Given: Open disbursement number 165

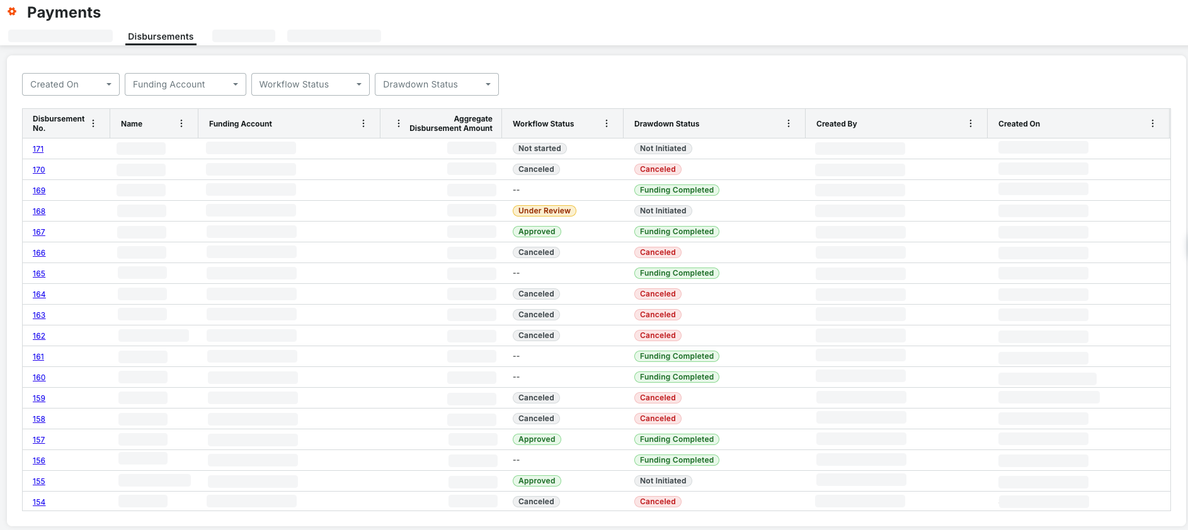Looking at the screenshot, I should point(39,274).
